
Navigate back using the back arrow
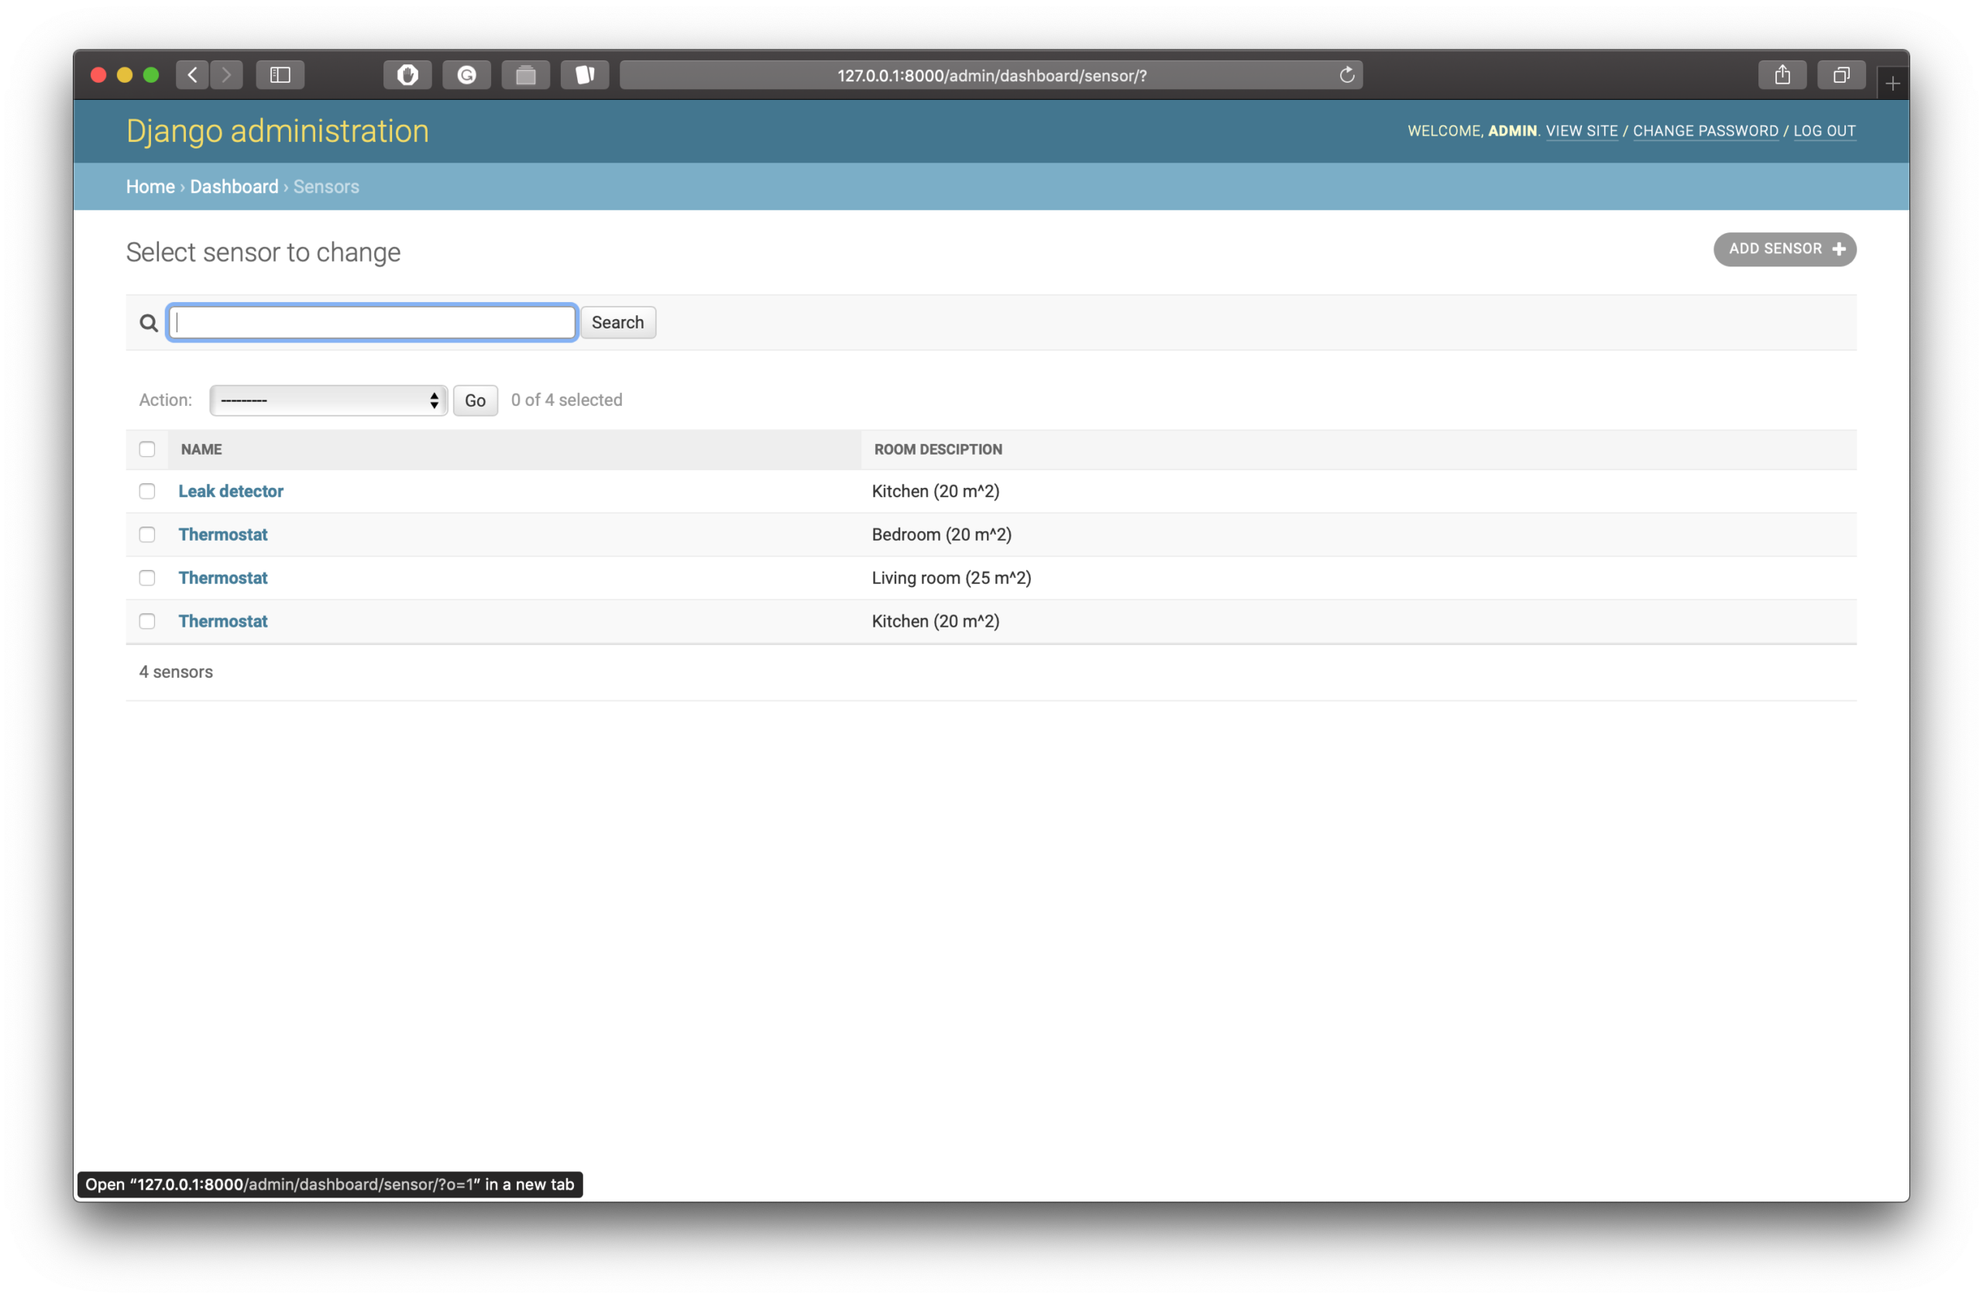pos(191,74)
